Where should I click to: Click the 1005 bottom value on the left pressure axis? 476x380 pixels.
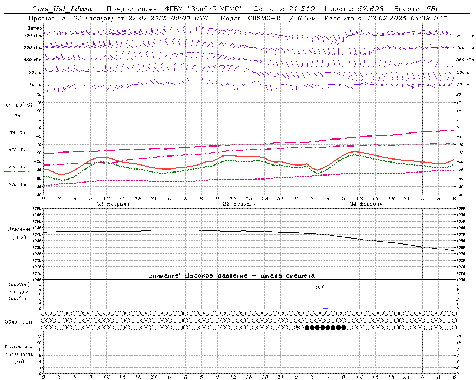tap(37, 279)
